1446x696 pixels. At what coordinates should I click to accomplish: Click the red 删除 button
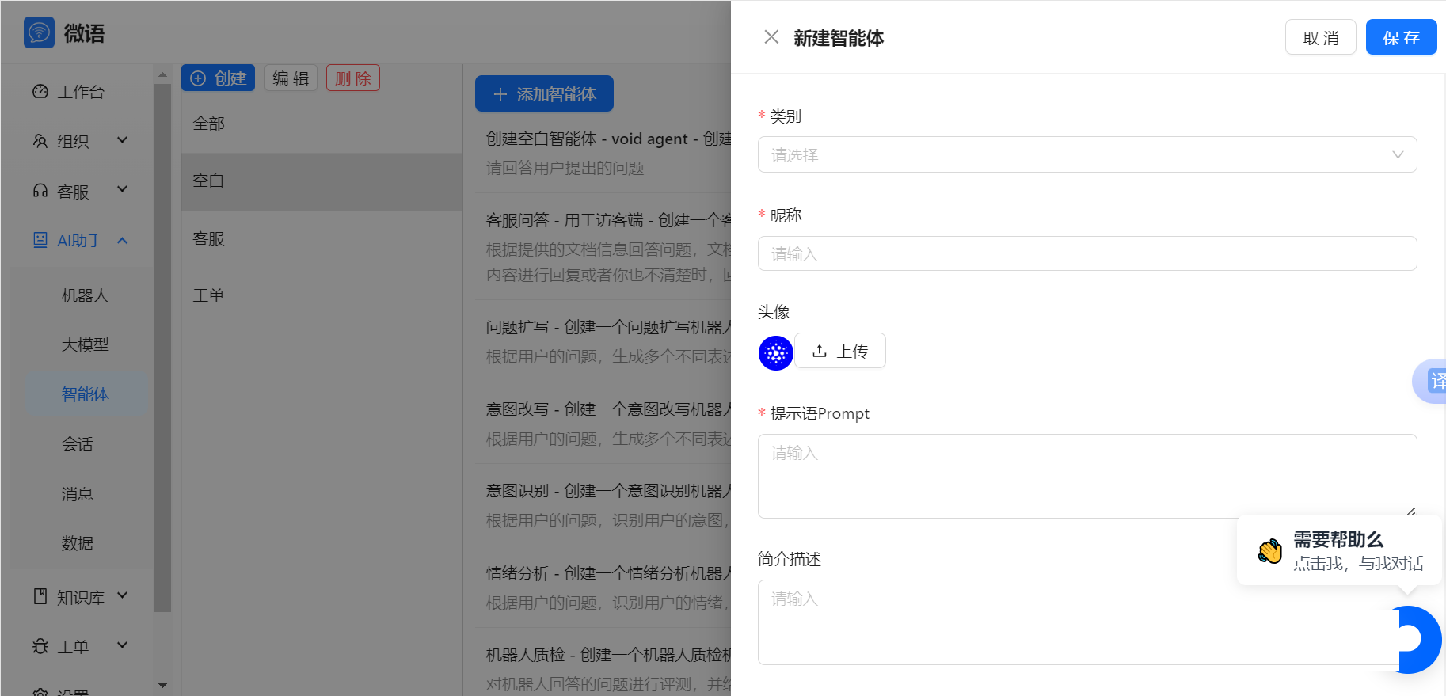click(353, 78)
